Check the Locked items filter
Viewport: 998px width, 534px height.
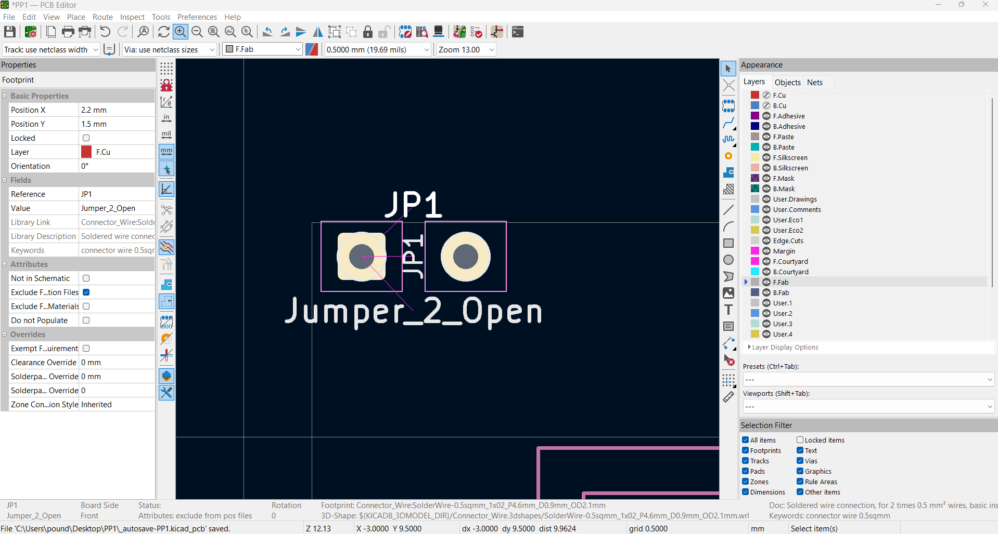(x=800, y=440)
